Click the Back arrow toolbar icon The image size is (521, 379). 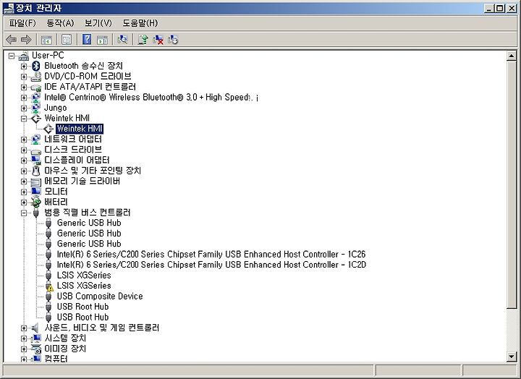click(x=11, y=40)
